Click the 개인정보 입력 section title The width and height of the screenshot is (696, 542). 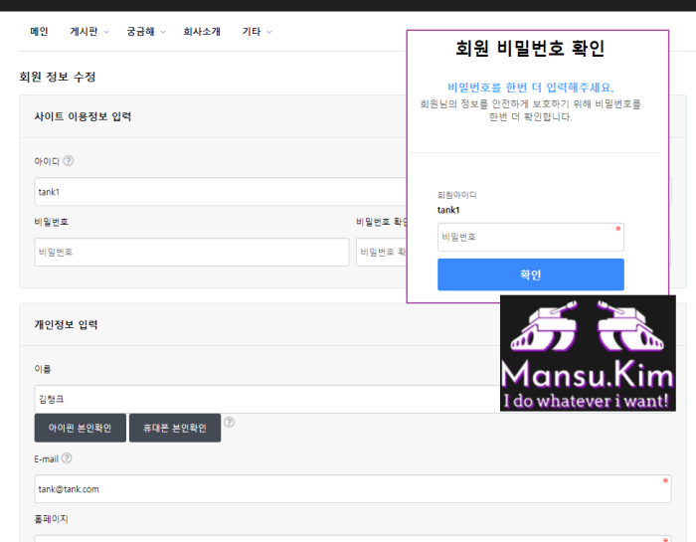(66, 325)
